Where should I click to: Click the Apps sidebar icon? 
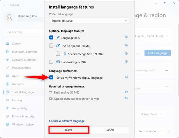coord(7,76)
